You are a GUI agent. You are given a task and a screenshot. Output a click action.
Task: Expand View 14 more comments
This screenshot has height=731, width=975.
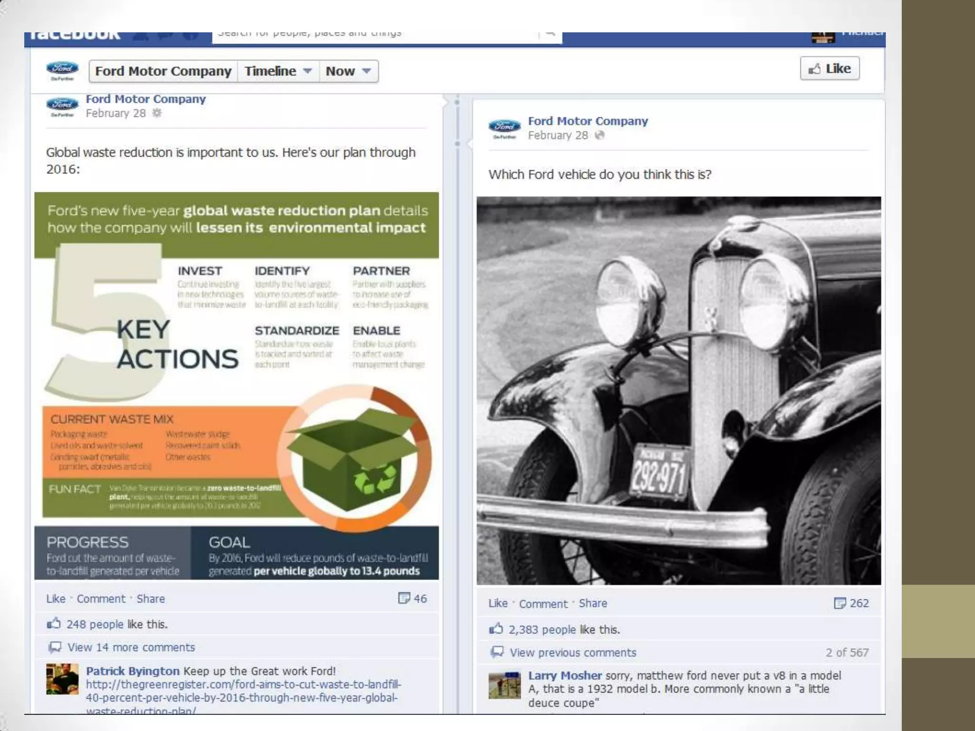click(131, 647)
